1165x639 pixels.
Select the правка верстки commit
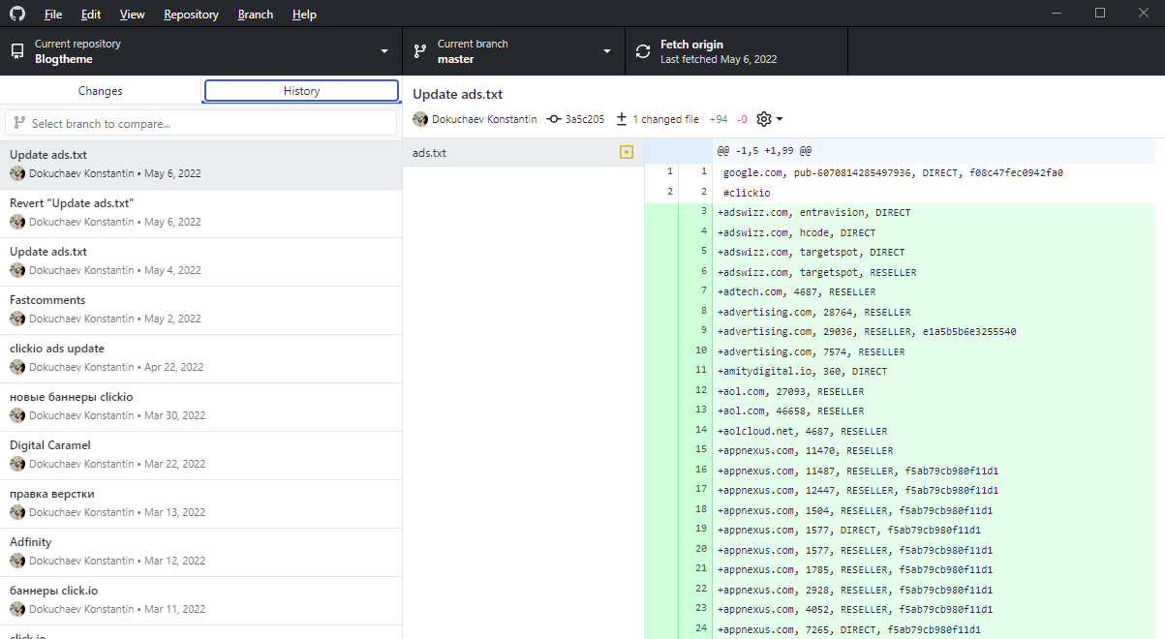coord(200,503)
